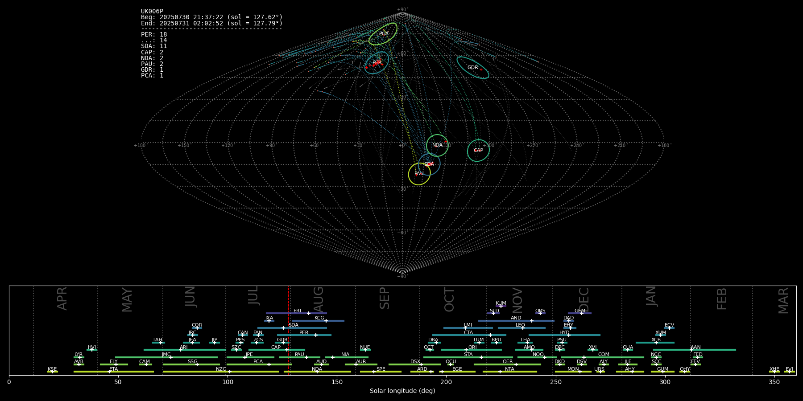Viewport: 803px width, 401px height.
Task: Click the COM shower bar in the timeline
Action: pyautogui.click(x=603, y=357)
